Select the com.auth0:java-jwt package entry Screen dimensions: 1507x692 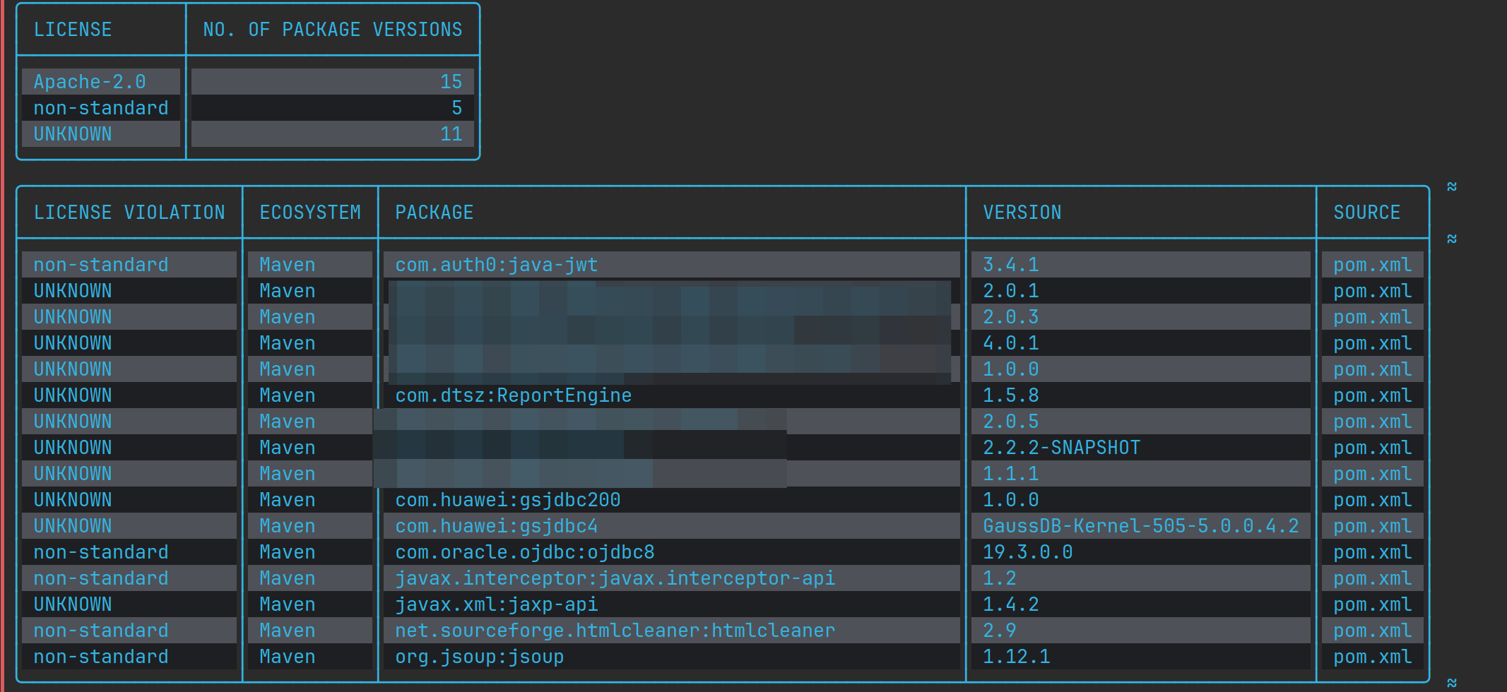coord(496,265)
